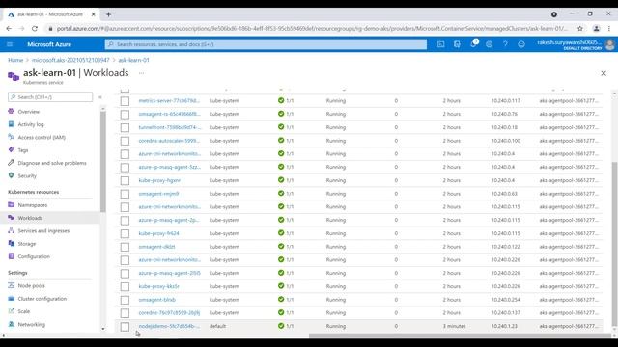Screen dimensions: 618x347
Task: Open Node pools settings
Action: pos(31,285)
